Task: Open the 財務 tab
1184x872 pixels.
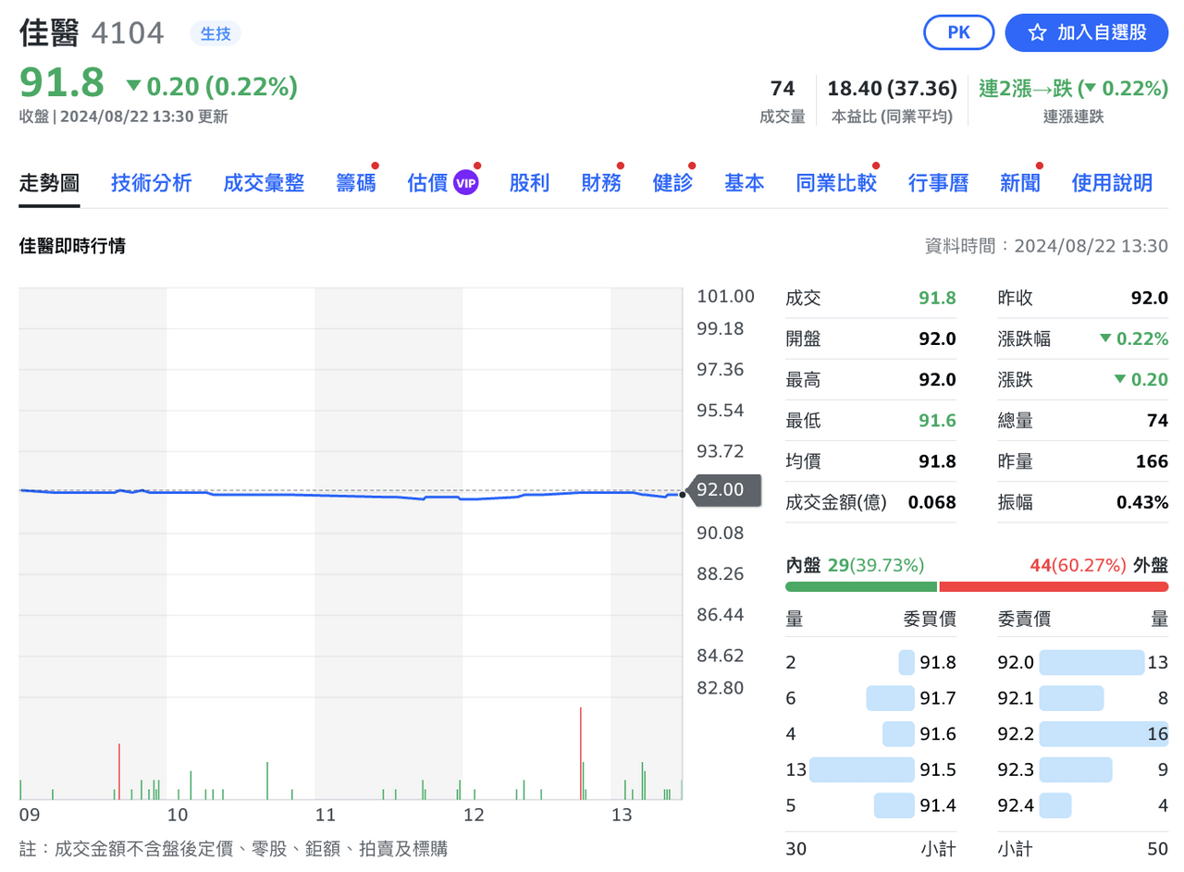Action: click(601, 183)
